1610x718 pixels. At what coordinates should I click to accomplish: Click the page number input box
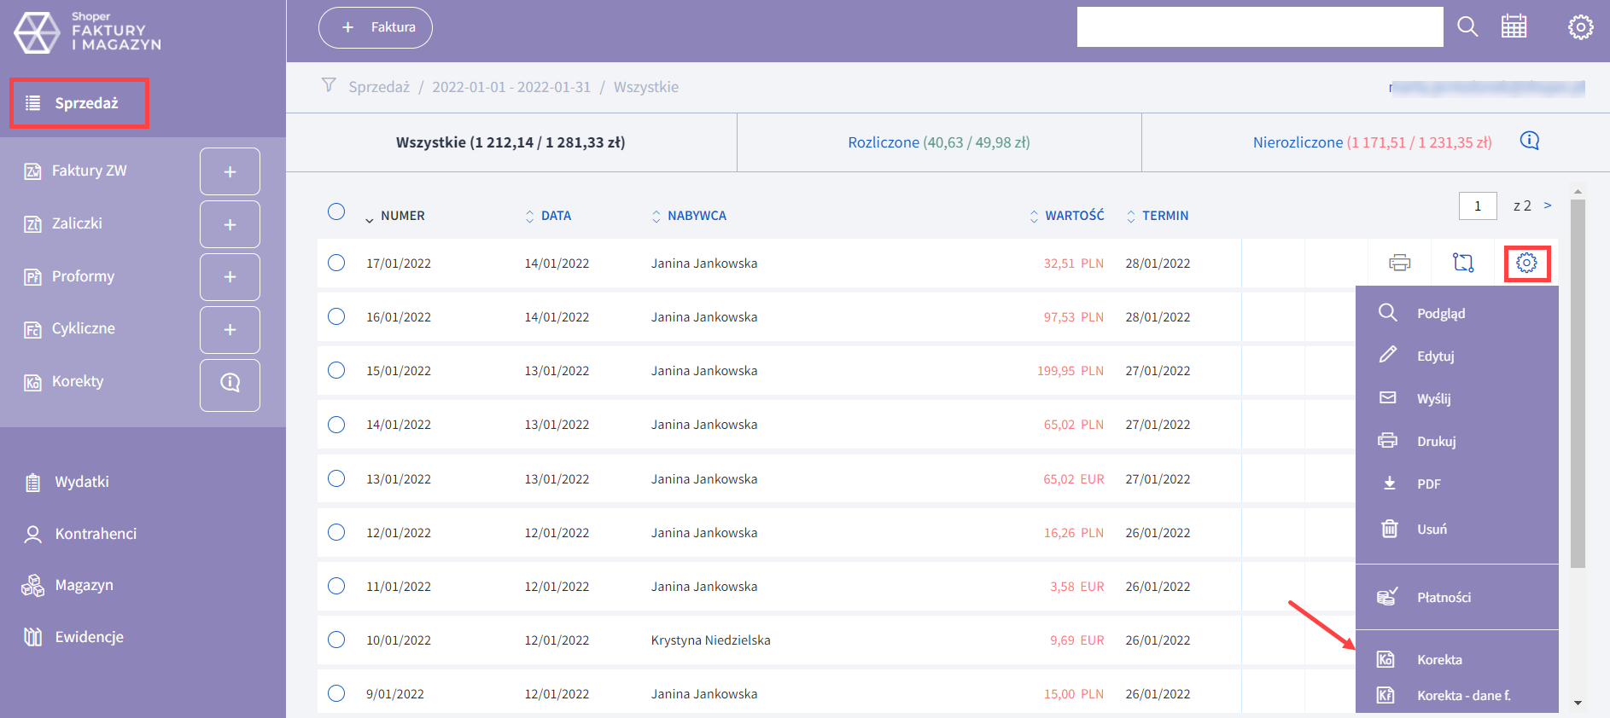coord(1478,206)
